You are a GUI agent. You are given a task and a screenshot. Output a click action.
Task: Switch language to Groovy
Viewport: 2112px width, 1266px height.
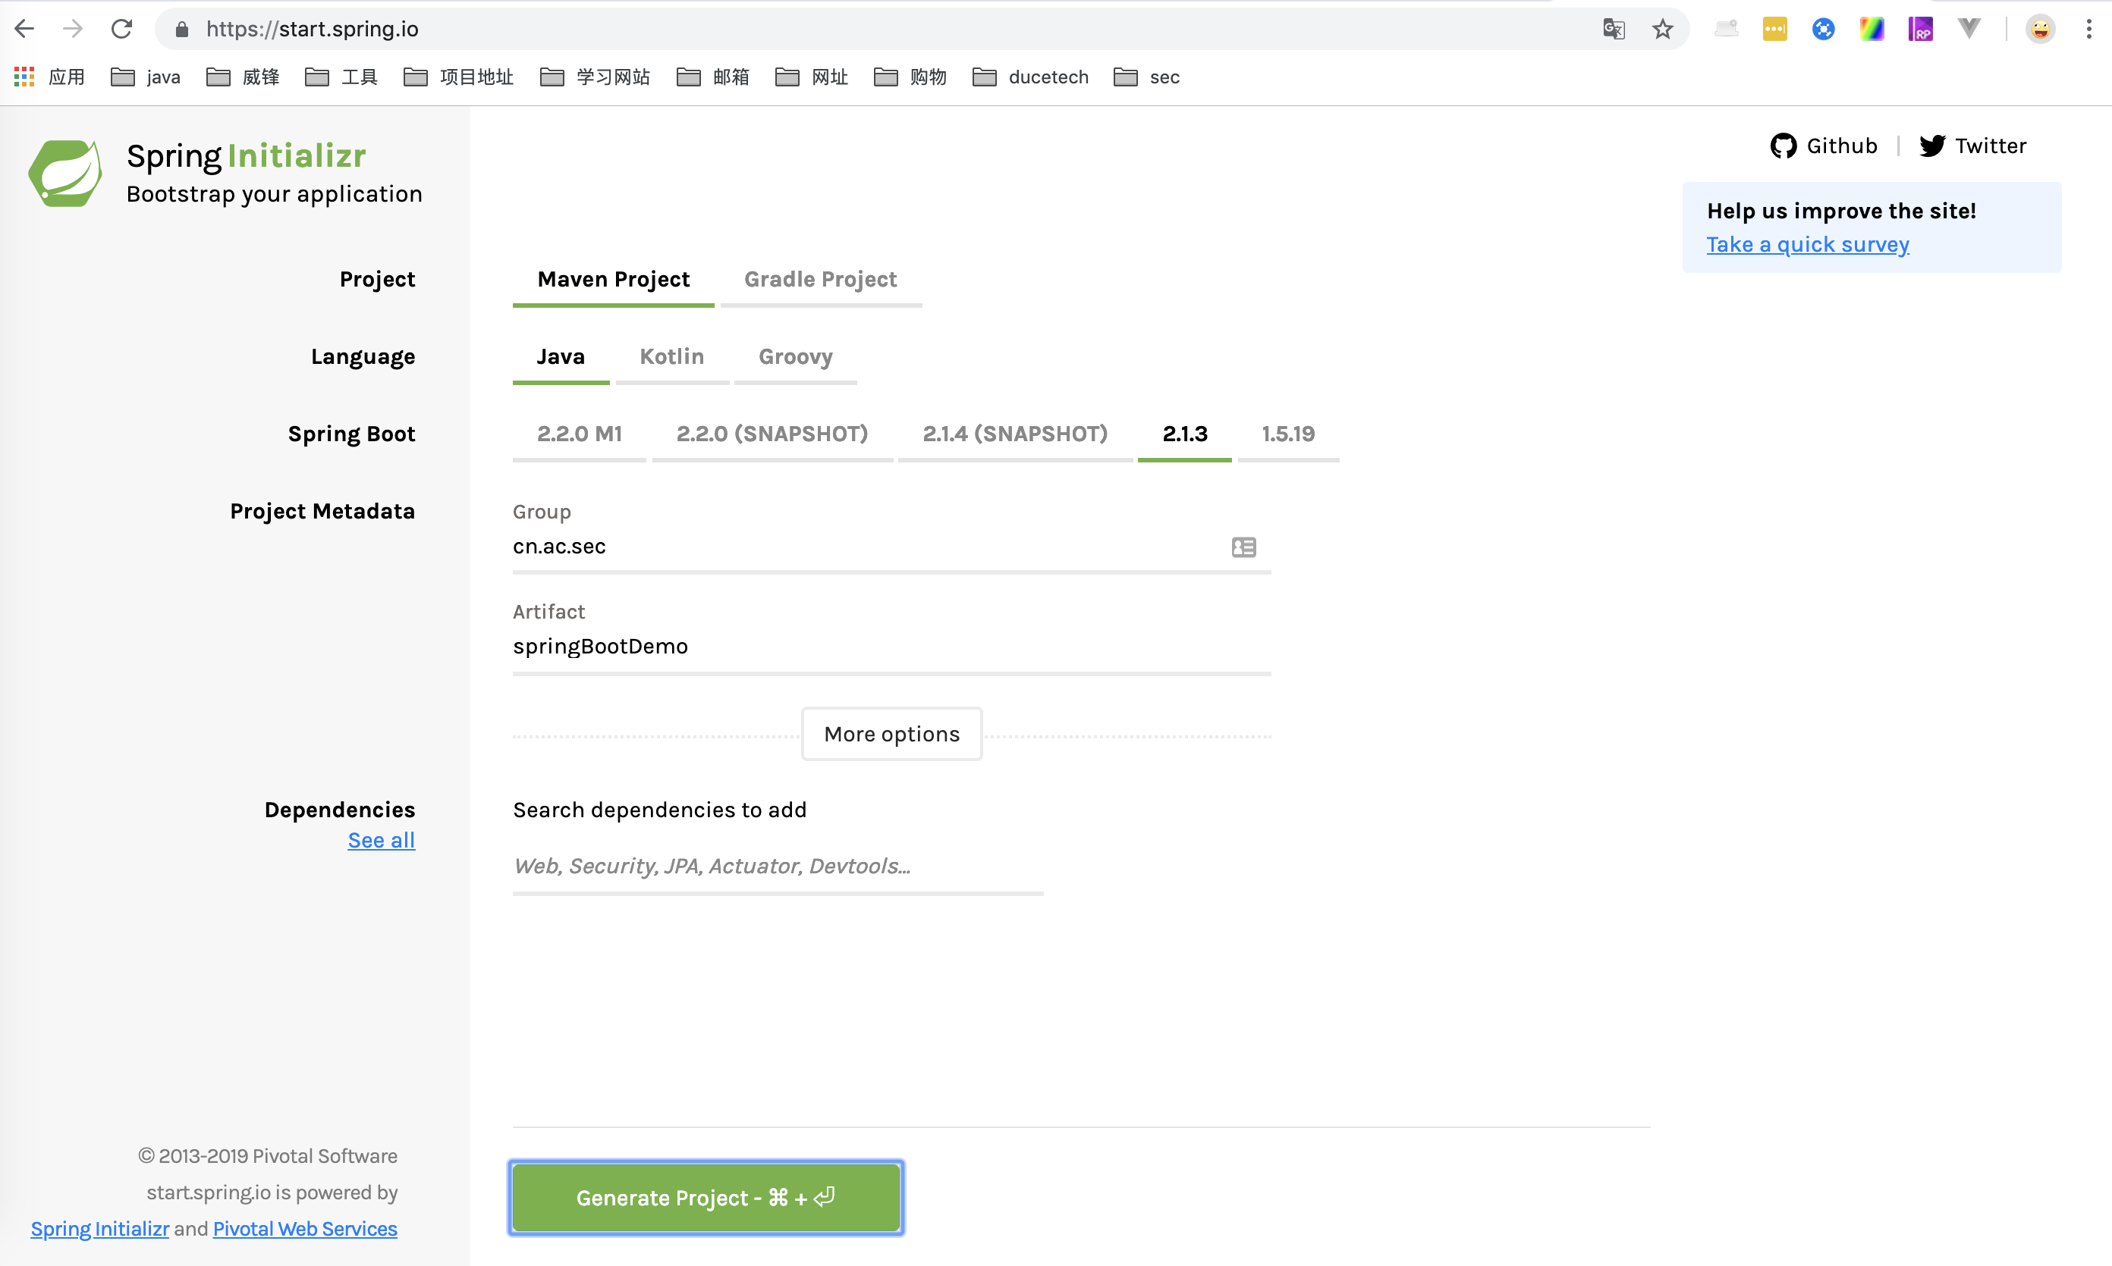795,356
